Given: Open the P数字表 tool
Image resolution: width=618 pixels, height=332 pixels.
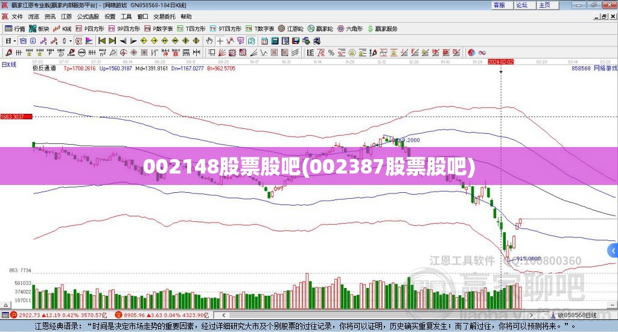Looking at the screenshot, I should tap(159, 29).
